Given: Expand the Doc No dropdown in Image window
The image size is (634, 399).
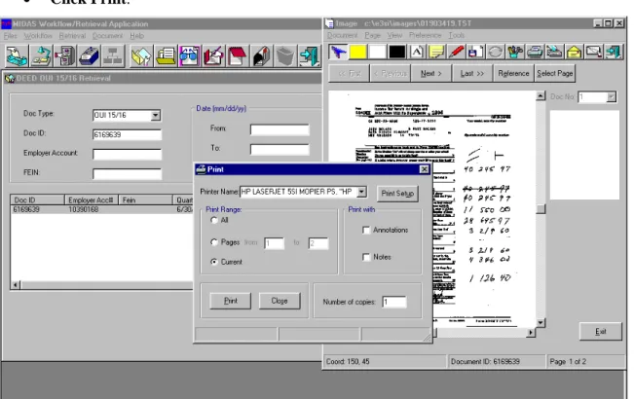Looking at the screenshot, I should [611, 97].
